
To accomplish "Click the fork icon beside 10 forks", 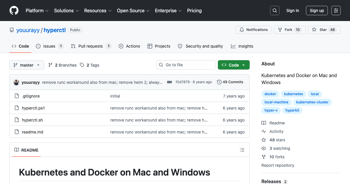I will tap(264, 157).
